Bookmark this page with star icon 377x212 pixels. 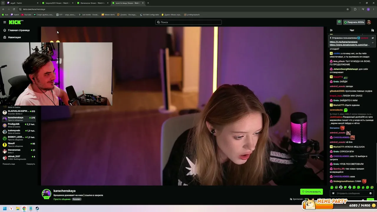pyautogui.click(x=348, y=9)
